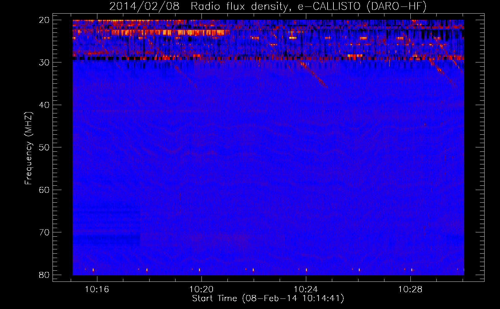Image resolution: width=500 pixels, height=309 pixels.
Task: Click the drifting burst streak after 10:24 near 33 MHz
Action: (x=314, y=74)
